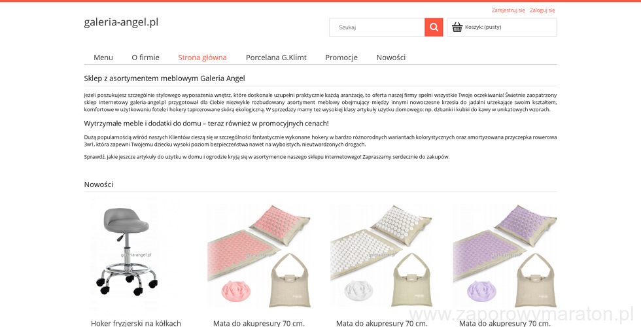
Task: Click the Szukaj search field
Action: coord(377,27)
